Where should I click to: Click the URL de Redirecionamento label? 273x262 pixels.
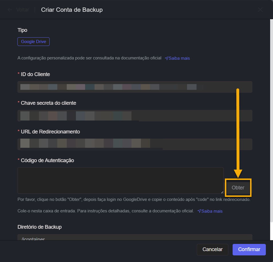(50, 132)
